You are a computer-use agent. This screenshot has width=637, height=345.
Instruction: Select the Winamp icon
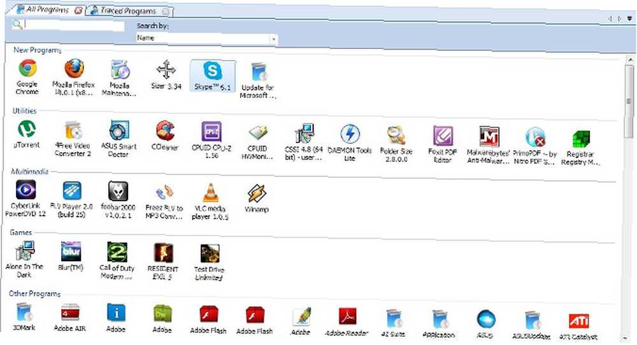pyautogui.click(x=257, y=194)
